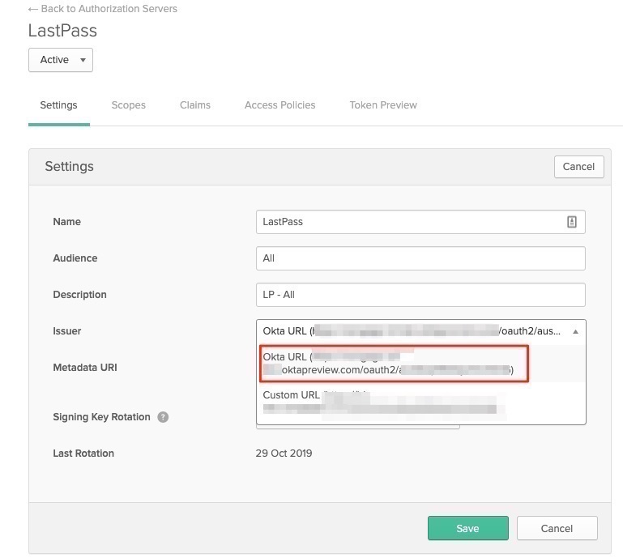Select the Custom URL issuer option

coord(420,402)
